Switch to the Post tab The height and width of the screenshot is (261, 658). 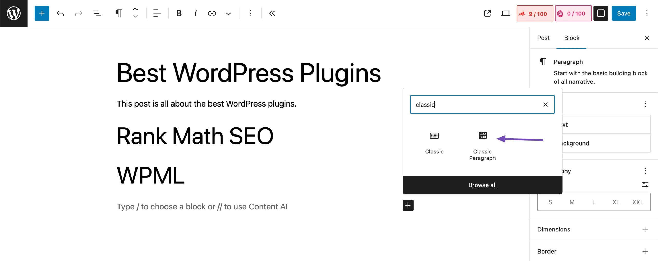[543, 38]
